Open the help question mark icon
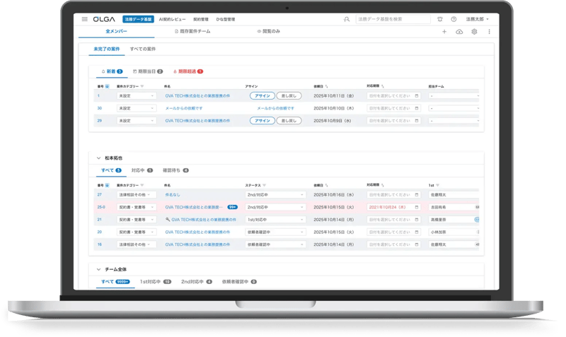This screenshot has width=566, height=337. tap(454, 19)
